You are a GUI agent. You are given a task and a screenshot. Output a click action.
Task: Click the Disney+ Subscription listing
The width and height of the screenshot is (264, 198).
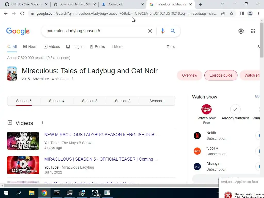click(216, 167)
